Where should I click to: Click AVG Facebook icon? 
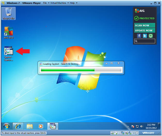click(139, 36)
